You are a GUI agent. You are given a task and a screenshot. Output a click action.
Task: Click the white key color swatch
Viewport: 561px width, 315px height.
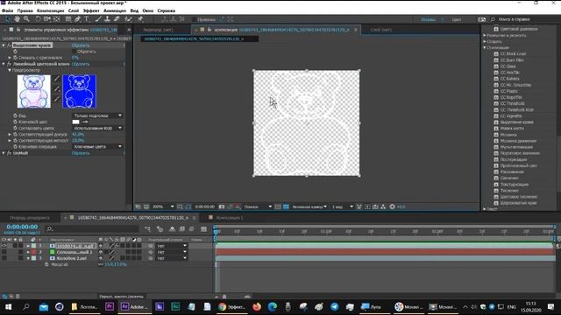[76, 122]
